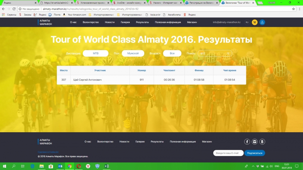
Task: Expand the Возраст dropdown showing Все
Action: point(172,53)
